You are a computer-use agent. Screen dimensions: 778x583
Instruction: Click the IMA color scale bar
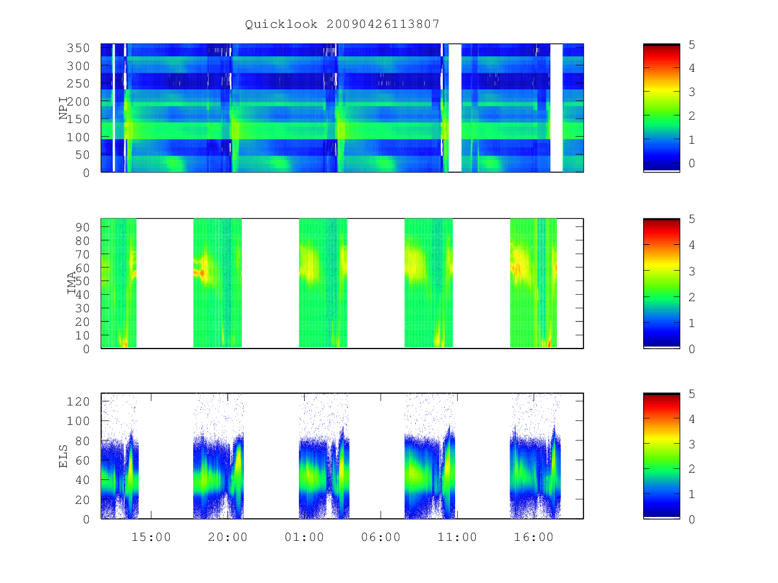pyautogui.click(x=661, y=283)
